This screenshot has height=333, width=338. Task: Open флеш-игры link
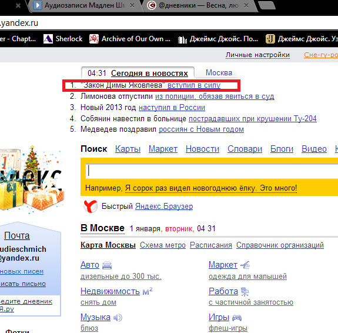[x=228, y=328]
